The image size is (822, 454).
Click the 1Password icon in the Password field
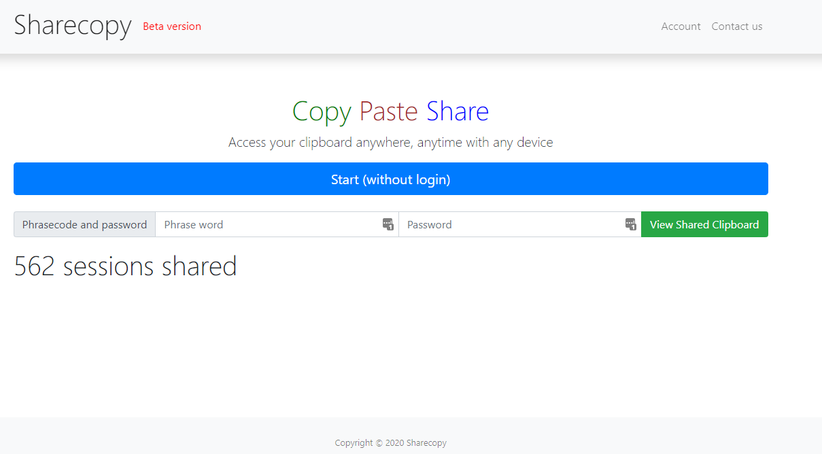[x=630, y=224]
